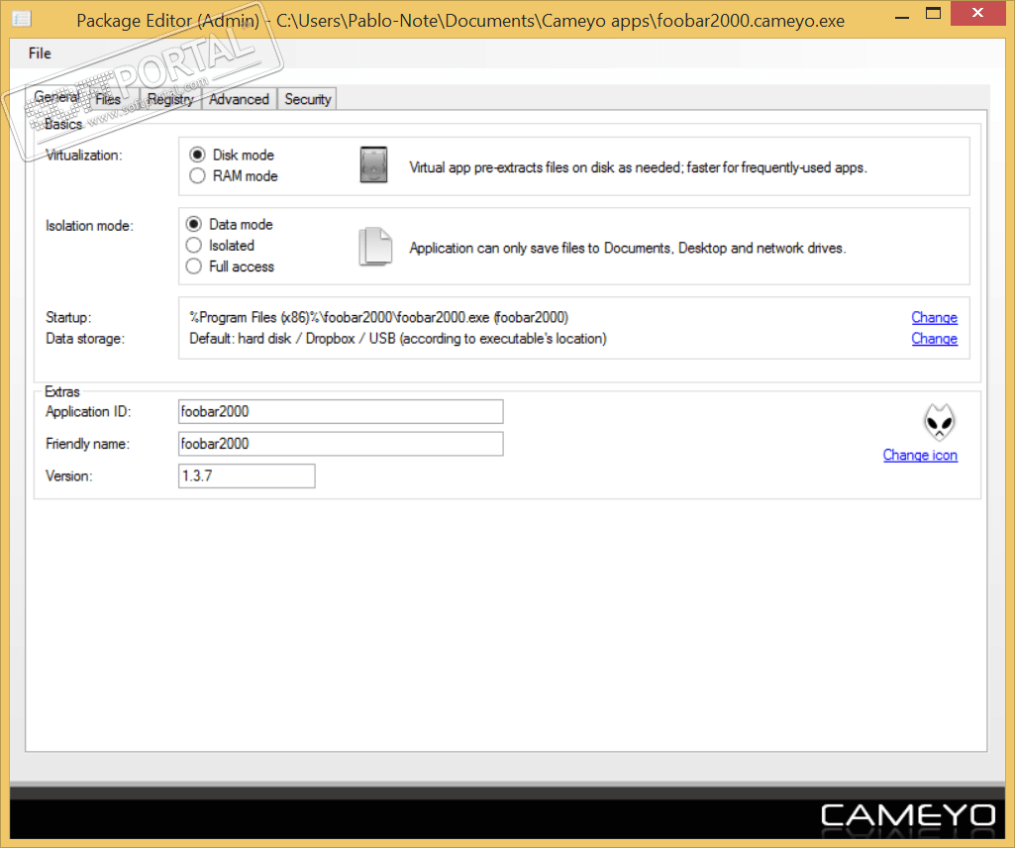Click Change link for Startup
The height and width of the screenshot is (848, 1015).
click(x=934, y=317)
